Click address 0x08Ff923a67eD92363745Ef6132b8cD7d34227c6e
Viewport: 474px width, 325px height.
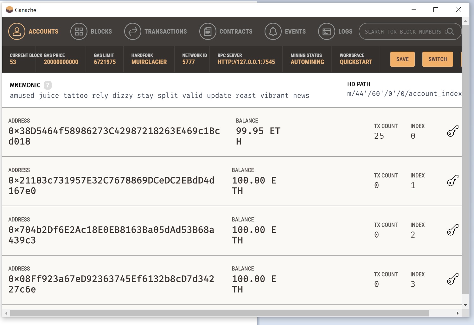click(111, 284)
